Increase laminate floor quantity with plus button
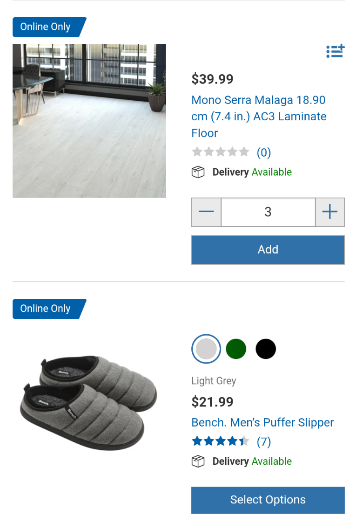The image size is (356, 530). 329,212
